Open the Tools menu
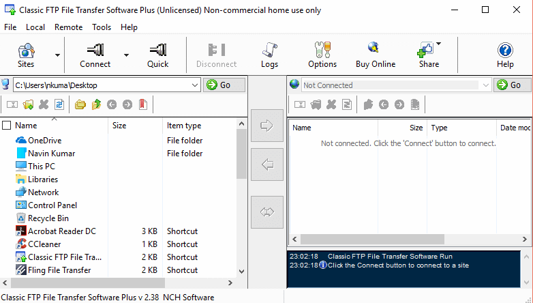The width and height of the screenshot is (533, 303). pyautogui.click(x=102, y=27)
